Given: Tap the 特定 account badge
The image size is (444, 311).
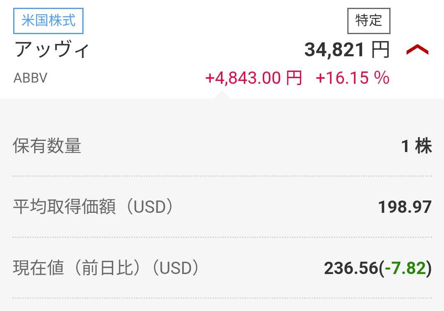Looking at the screenshot, I should (369, 21).
